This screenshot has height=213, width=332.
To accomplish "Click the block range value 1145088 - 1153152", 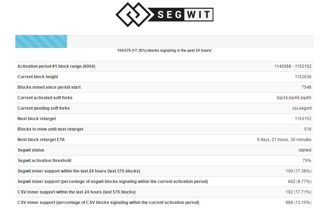I will [293, 66].
